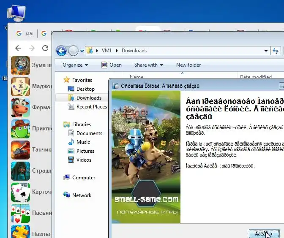This screenshot has height=238, width=284.
Task: Open the Приключения frog with hat icon
Action: [x=20, y=129]
